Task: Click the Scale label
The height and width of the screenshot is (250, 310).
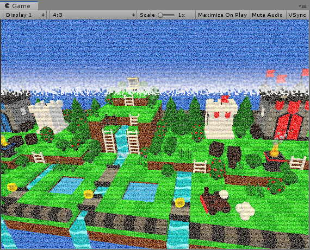Action: [x=147, y=15]
